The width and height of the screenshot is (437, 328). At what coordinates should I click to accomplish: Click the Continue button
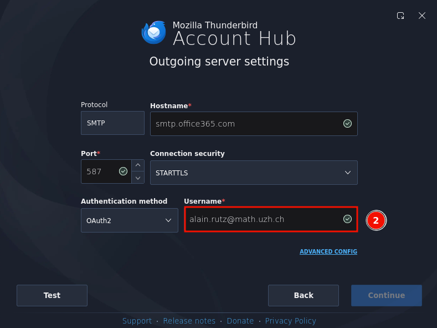click(x=386, y=295)
